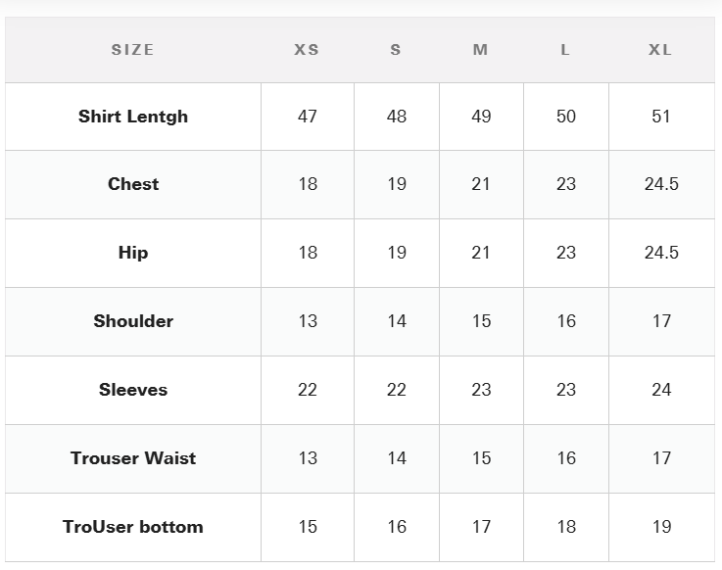The height and width of the screenshot is (570, 722).
Task: Select Shirt Lentgh L value 50
Action: point(566,117)
